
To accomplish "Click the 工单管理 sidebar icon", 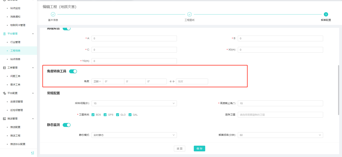I will (x=4, y=68).
